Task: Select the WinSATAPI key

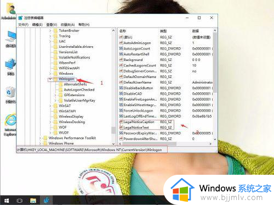Action: pyautogui.click(x=67, y=111)
